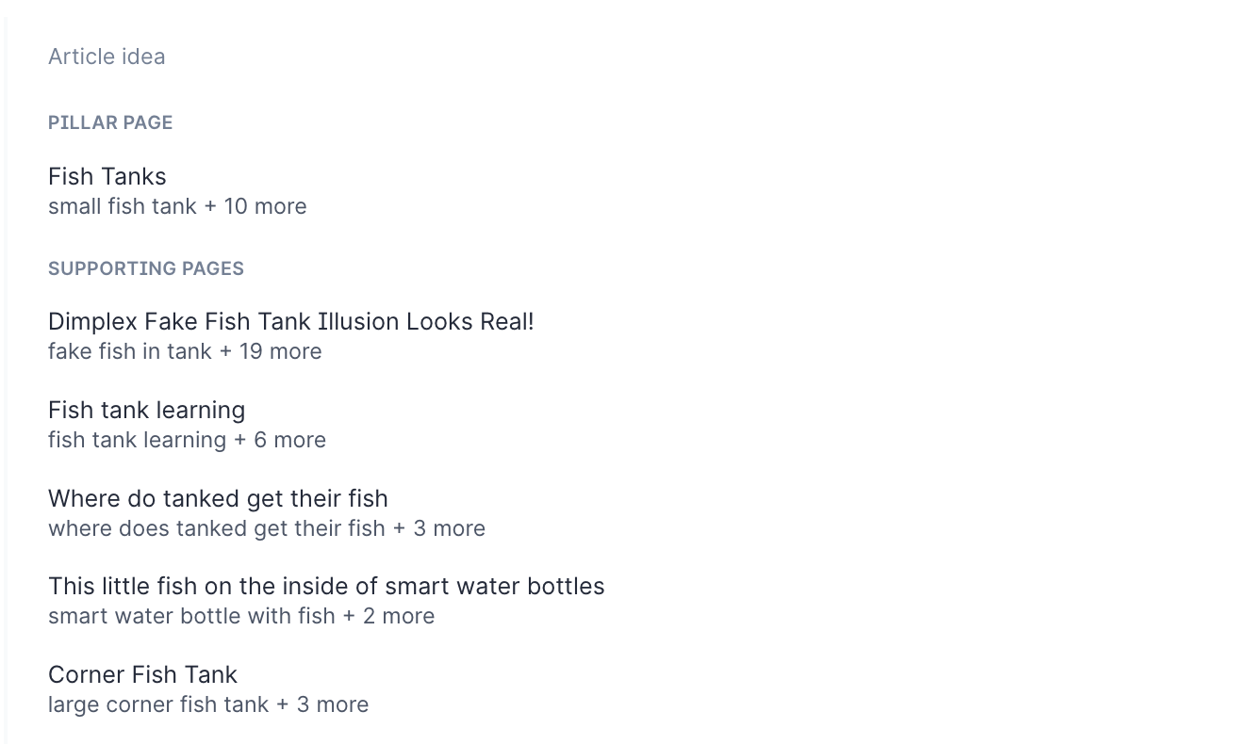
Task: Click the "smart water bottle with fish" keyword
Action: tap(191, 616)
